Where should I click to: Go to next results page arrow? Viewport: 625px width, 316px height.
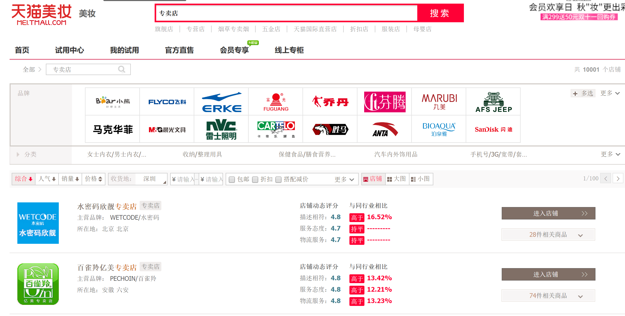618,179
